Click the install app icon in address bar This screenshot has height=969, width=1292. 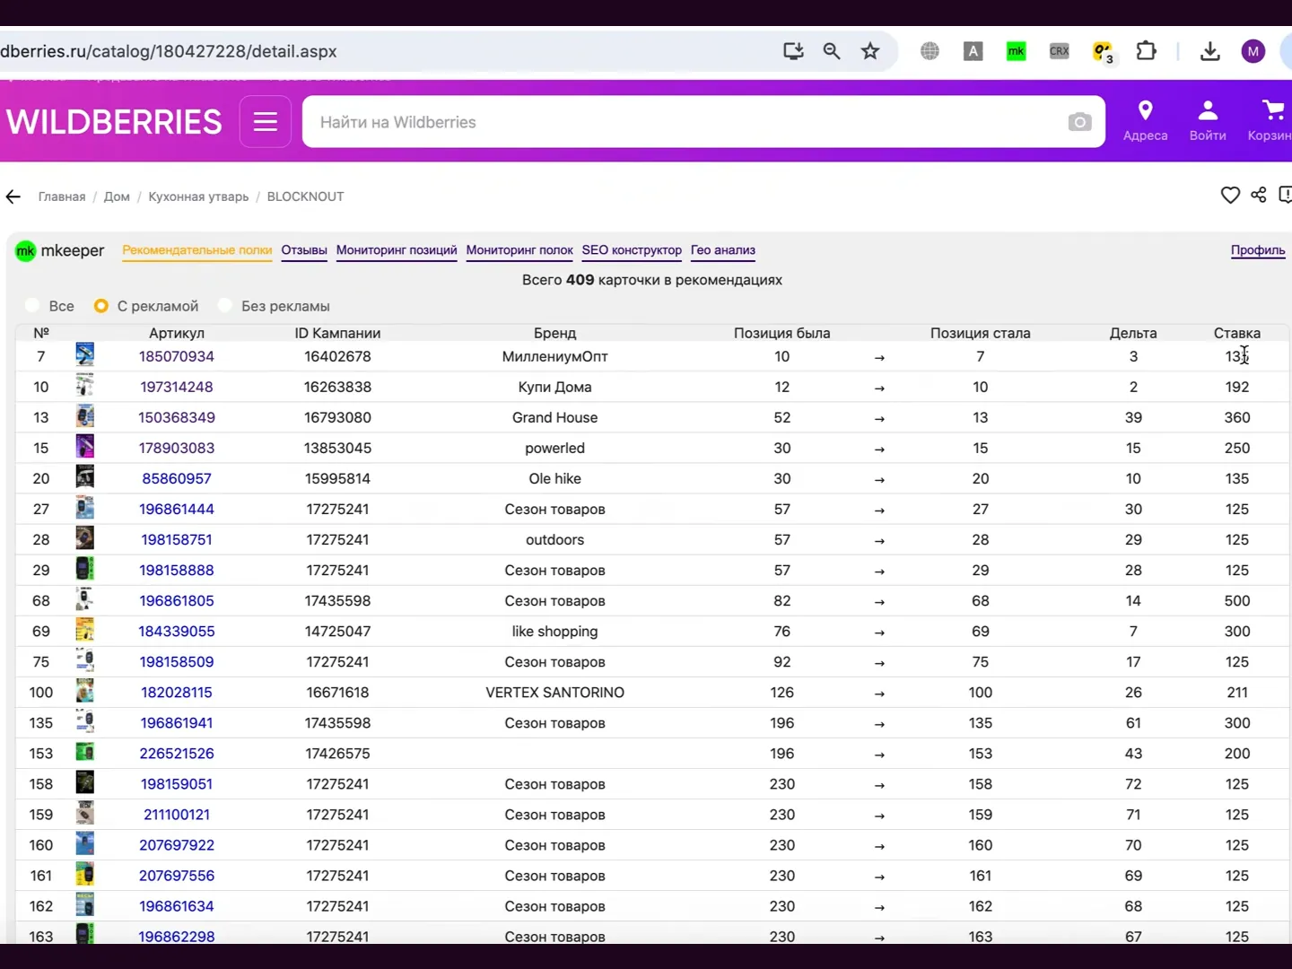click(x=793, y=51)
